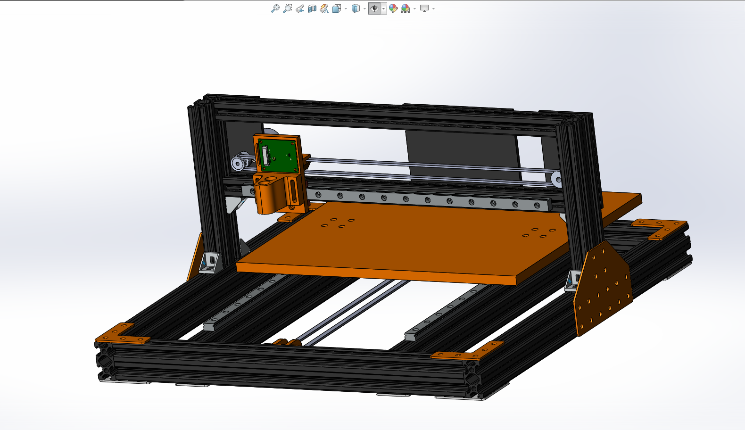This screenshot has height=430, width=745.
Task: Select the orange gantry side plate with holes
Action: coord(603,289)
